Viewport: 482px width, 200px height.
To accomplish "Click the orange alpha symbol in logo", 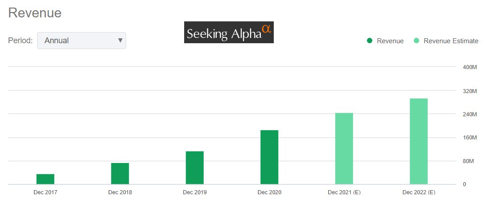I will coord(266,29).
